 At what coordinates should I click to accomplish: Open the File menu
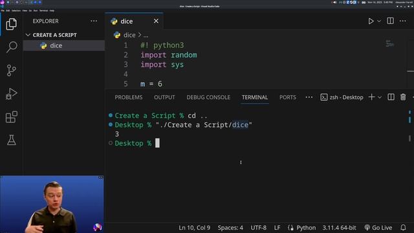3,10
